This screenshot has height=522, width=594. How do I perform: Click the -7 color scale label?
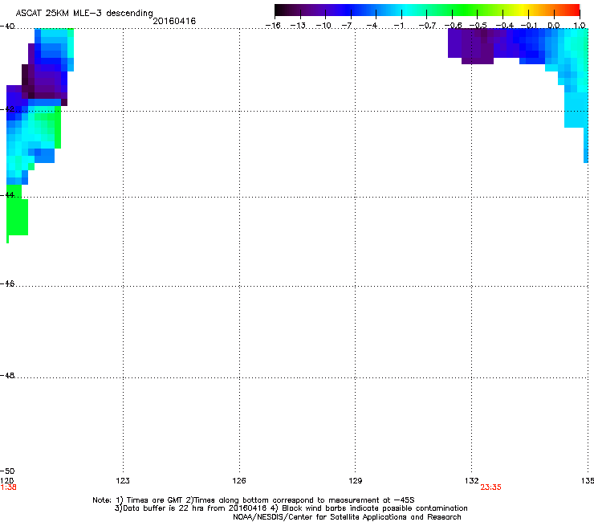tap(347, 26)
